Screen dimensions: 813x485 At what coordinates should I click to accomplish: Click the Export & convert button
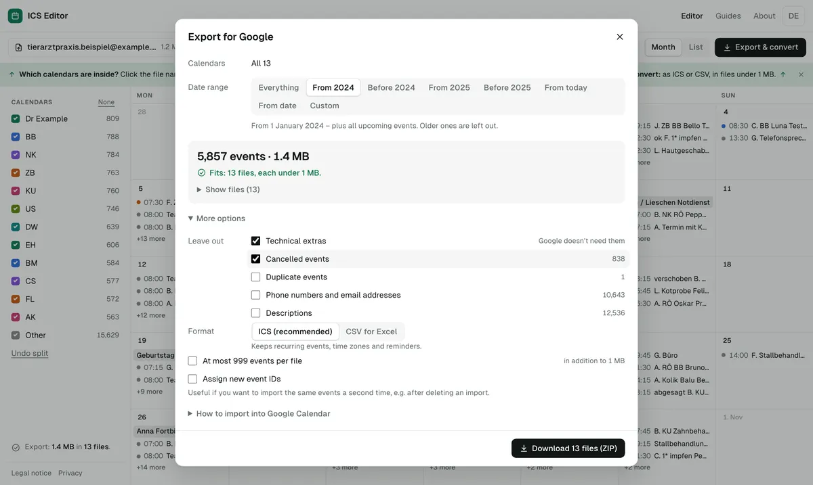760,47
